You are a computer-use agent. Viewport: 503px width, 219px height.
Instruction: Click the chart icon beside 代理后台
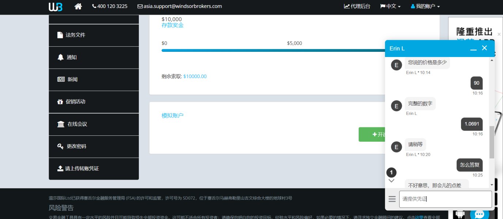point(347,6)
